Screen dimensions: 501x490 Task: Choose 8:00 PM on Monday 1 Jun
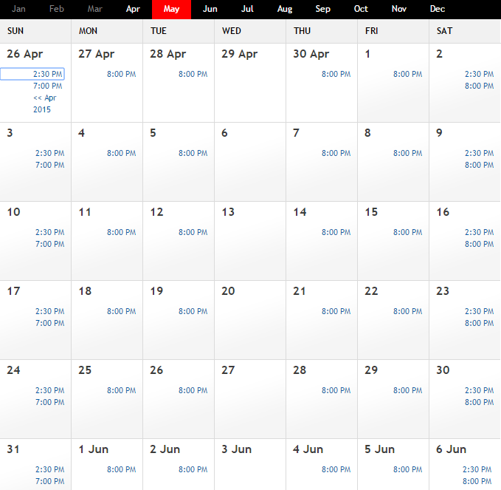pos(122,469)
